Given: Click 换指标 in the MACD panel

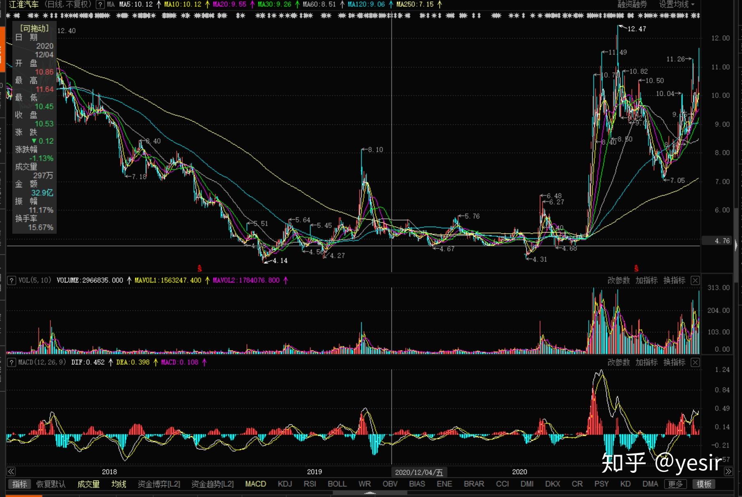Looking at the screenshot, I should 674,362.
